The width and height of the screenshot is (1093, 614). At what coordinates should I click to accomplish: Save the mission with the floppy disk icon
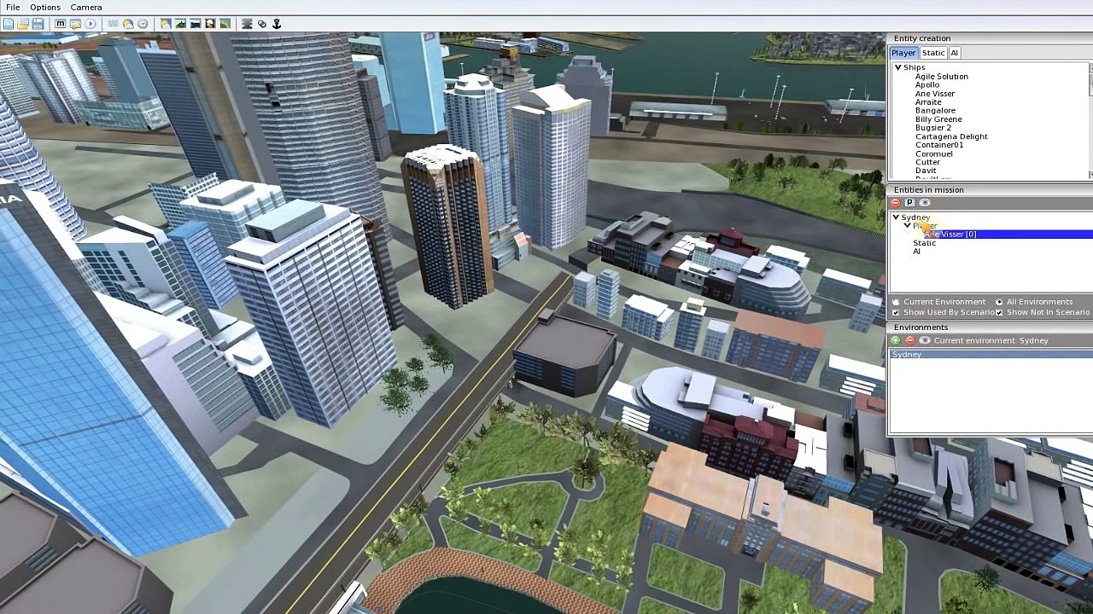coord(38,24)
